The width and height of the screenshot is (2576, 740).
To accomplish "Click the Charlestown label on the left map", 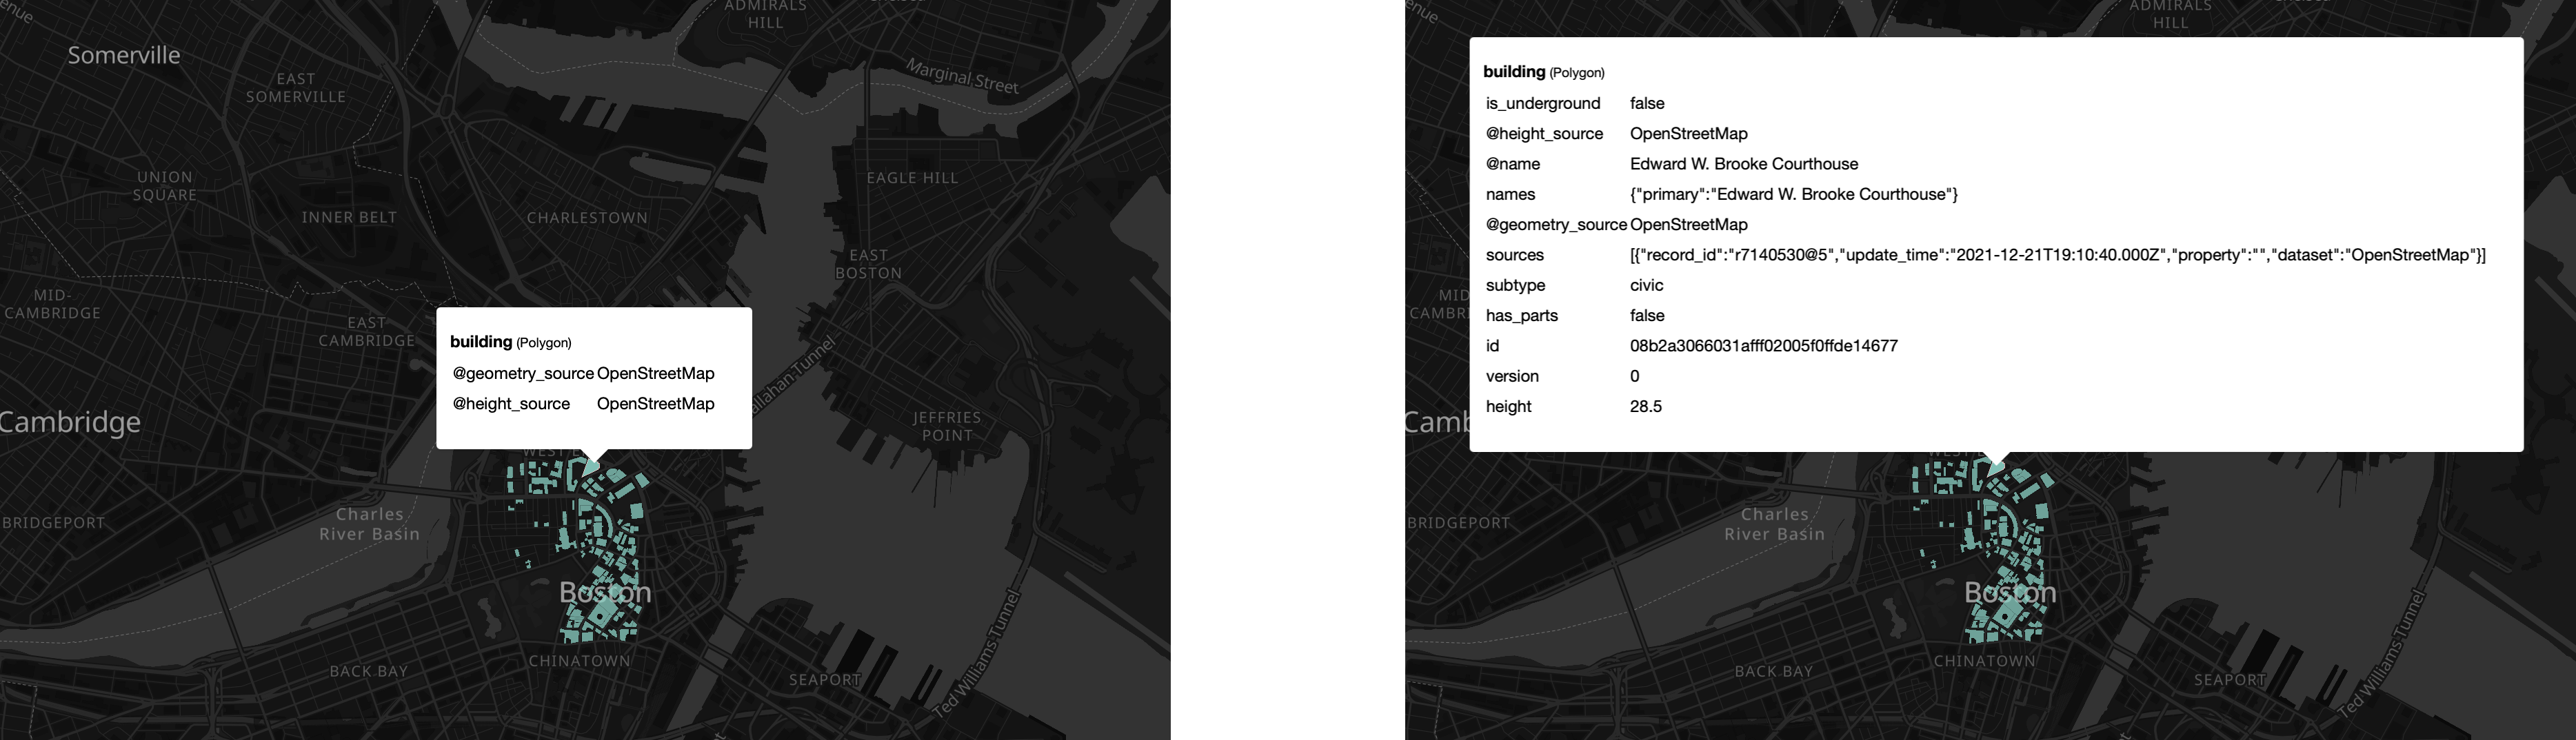I will 587,217.
